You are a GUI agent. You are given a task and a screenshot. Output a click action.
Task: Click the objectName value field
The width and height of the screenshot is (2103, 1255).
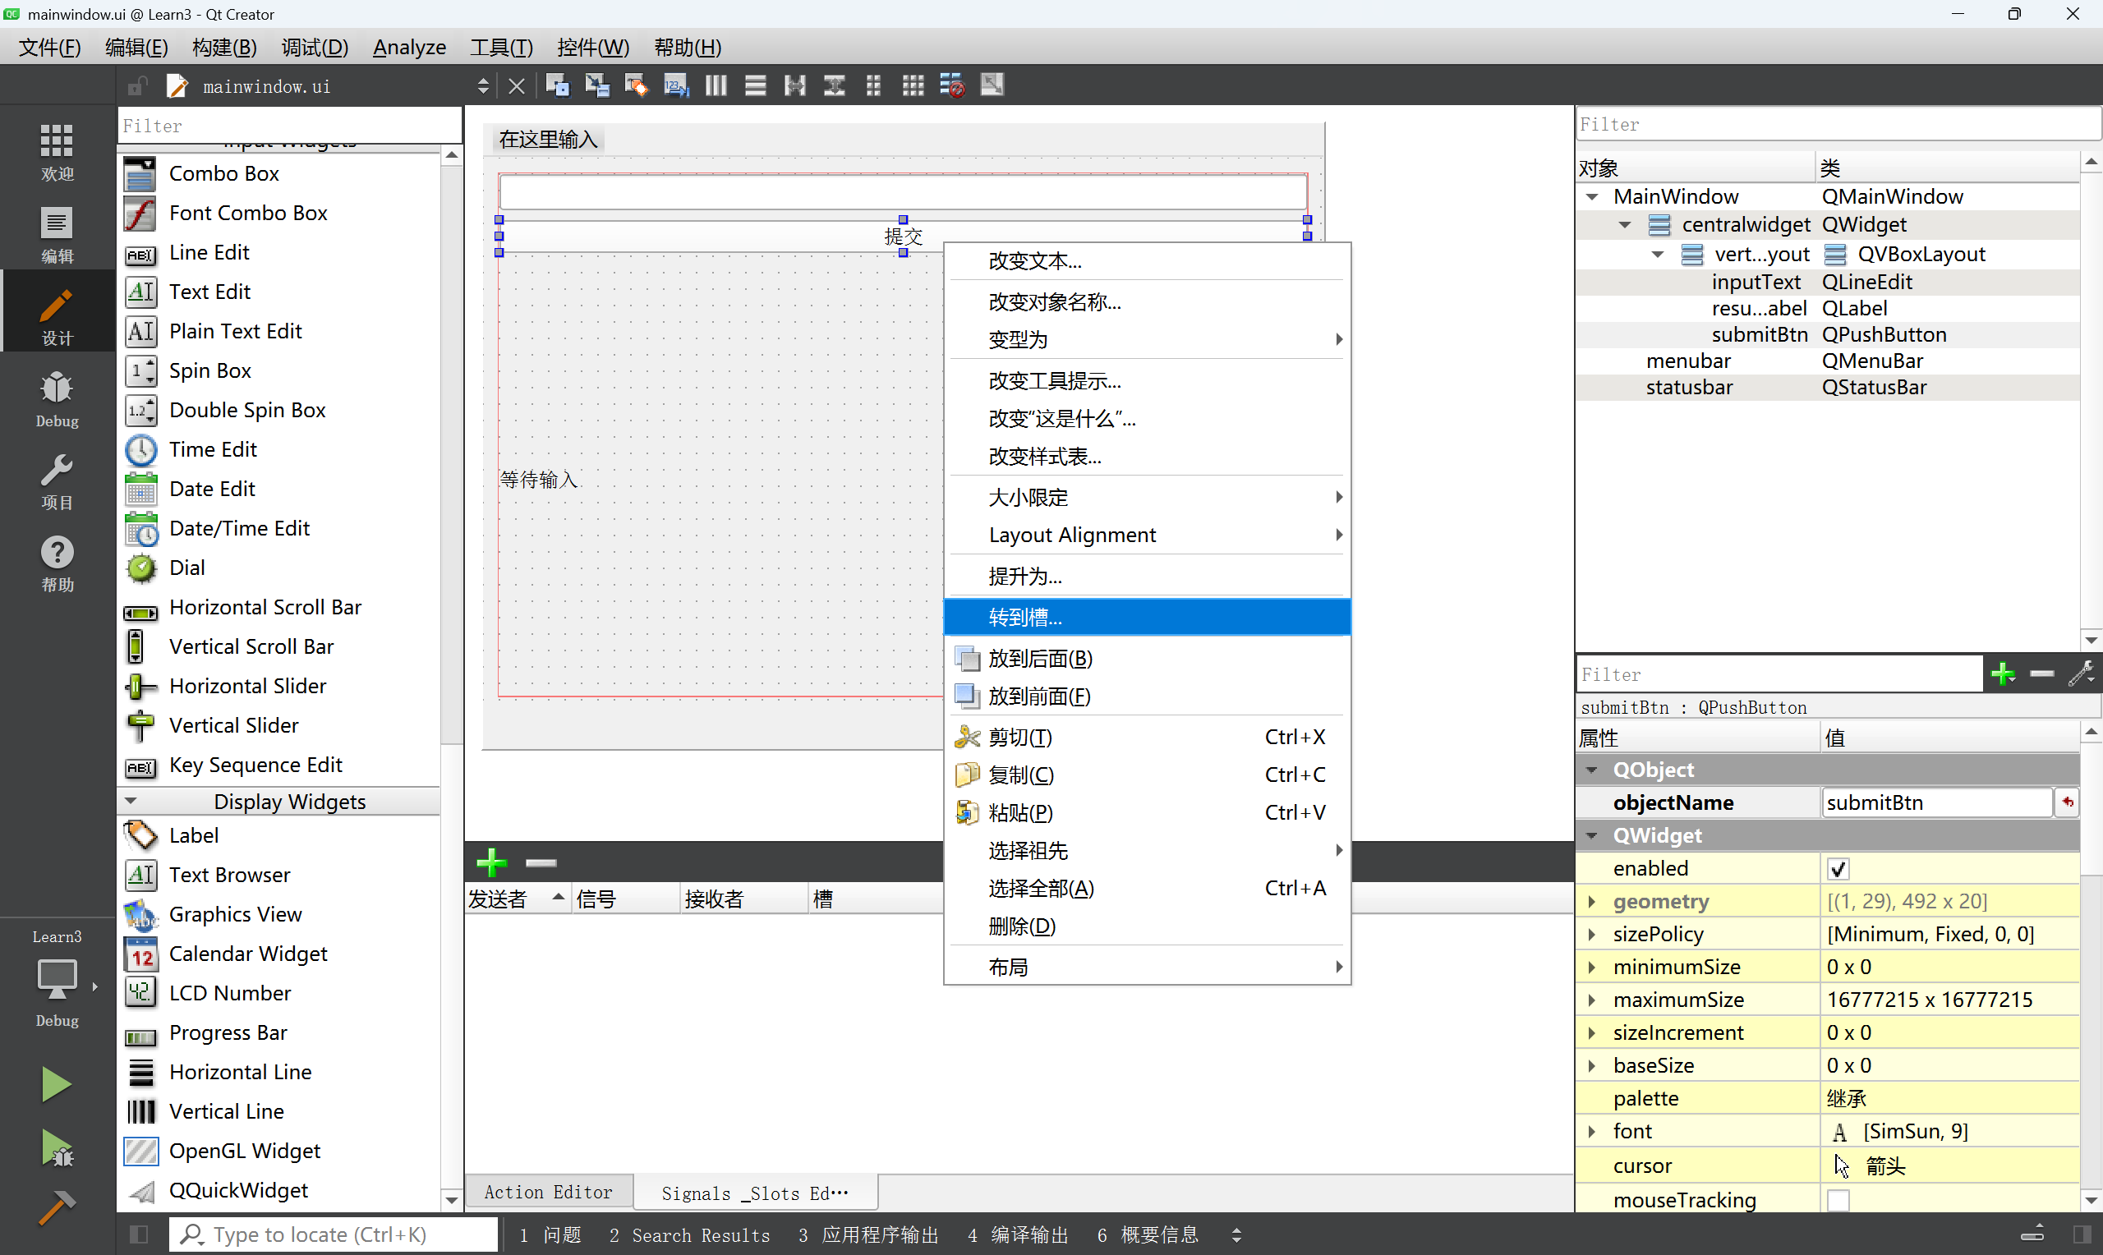(x=1936, y=802)
